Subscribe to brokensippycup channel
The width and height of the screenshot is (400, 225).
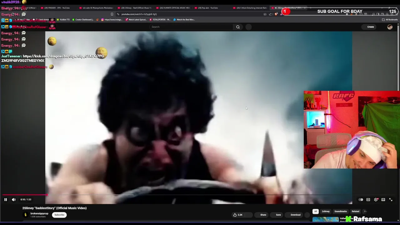pos(59,215)
